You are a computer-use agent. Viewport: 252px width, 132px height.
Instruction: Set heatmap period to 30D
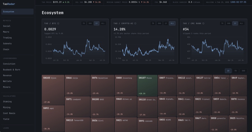243,71
